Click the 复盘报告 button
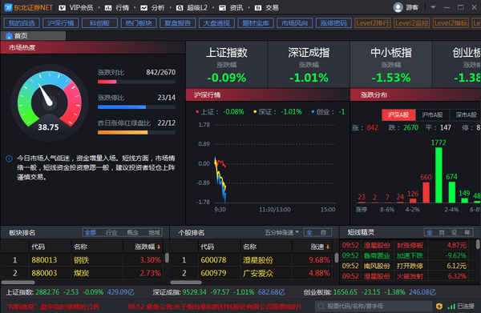Screen dimensions: 481x313 coord(178,23)
